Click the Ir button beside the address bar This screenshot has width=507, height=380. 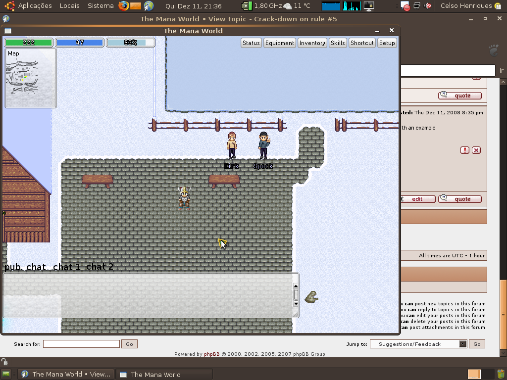502,70
